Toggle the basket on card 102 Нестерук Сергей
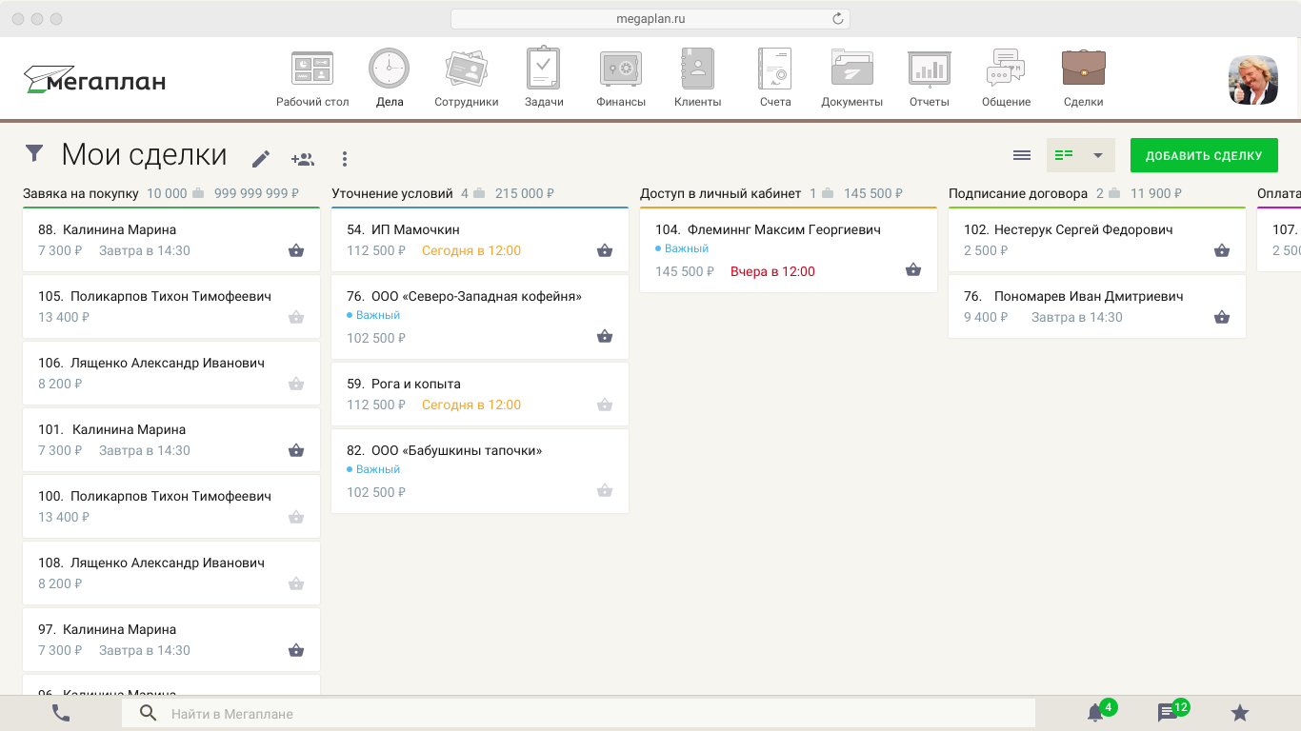 point(1222,249)
